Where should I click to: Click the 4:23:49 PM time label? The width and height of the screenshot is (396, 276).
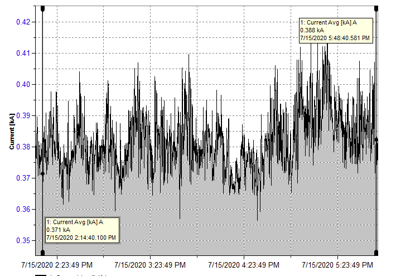point(244,265)
